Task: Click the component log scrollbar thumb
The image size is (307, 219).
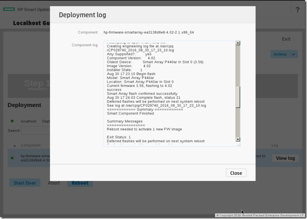Action: pos(238,97)
